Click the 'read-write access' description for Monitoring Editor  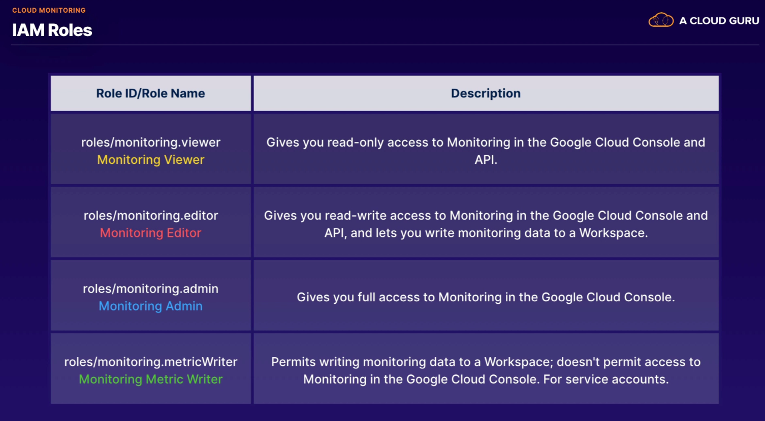coord(486,224)
